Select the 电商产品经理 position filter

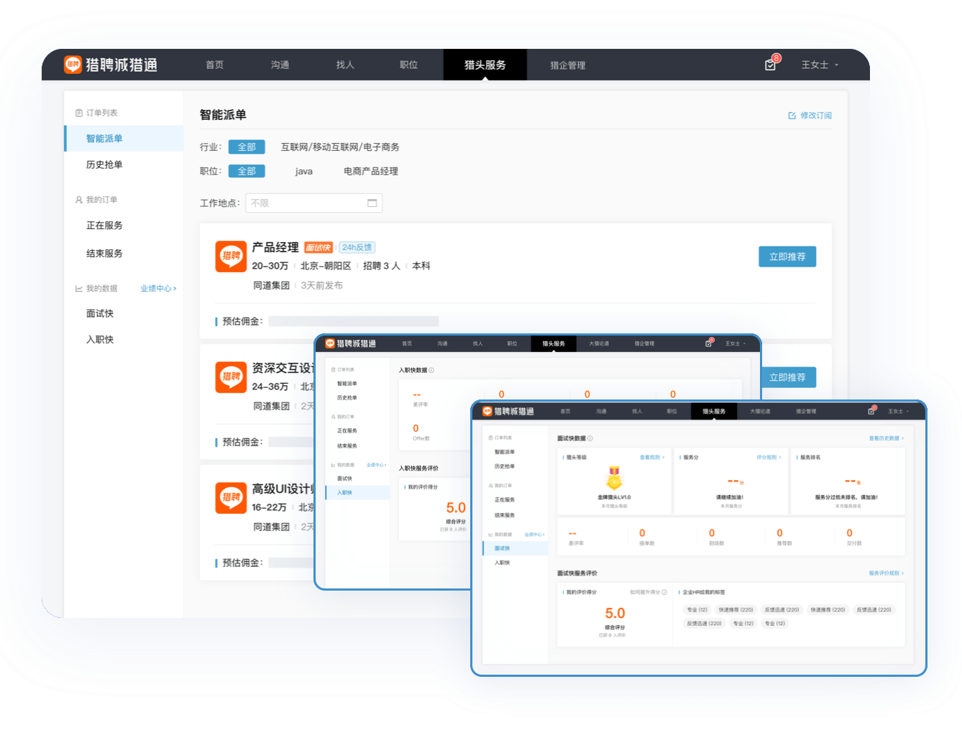click(370, 172)
